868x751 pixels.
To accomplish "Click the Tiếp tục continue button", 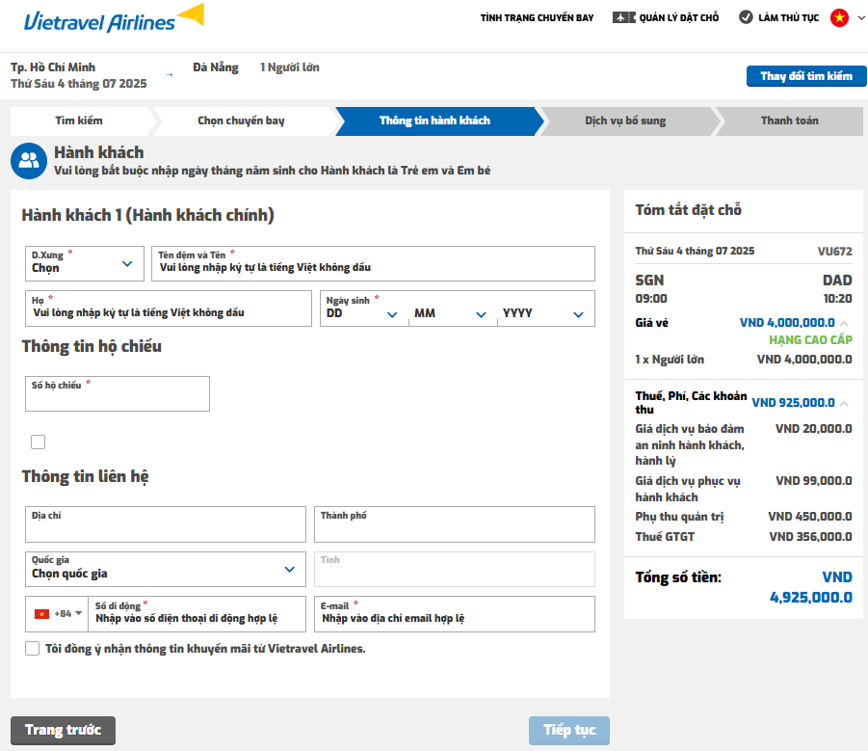I will pyautogui.click(x=569, y=730).
